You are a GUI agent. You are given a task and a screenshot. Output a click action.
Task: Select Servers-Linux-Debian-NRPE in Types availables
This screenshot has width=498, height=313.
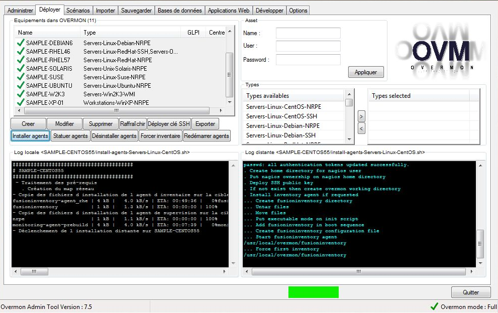282,125
